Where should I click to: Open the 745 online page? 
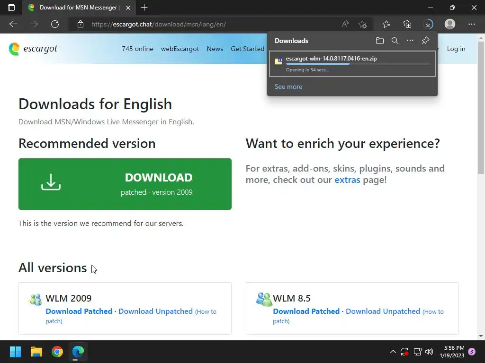[x=137, y=49]
